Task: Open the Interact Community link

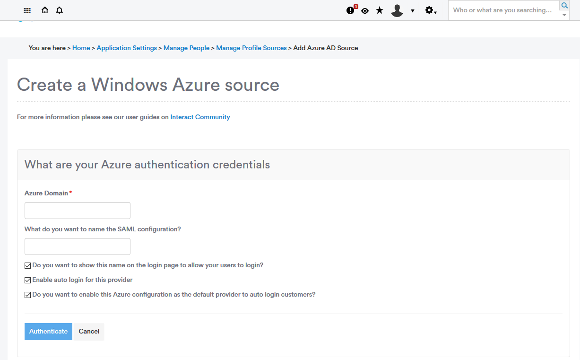Action: (200, 117)
